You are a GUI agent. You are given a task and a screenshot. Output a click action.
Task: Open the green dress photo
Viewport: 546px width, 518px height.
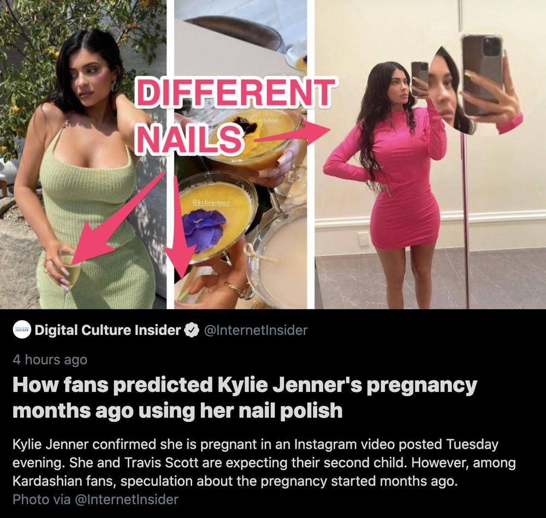[83, 154]
